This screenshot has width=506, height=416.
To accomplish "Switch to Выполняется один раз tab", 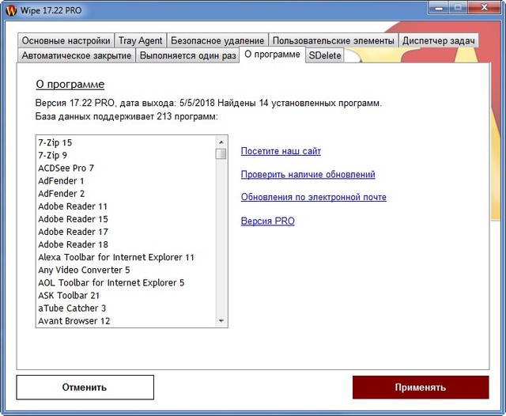I will [x=188, y=55].
